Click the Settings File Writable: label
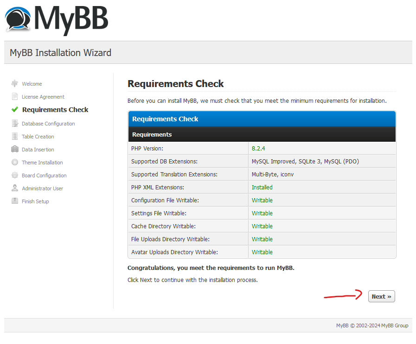 (x=159, y=213)
